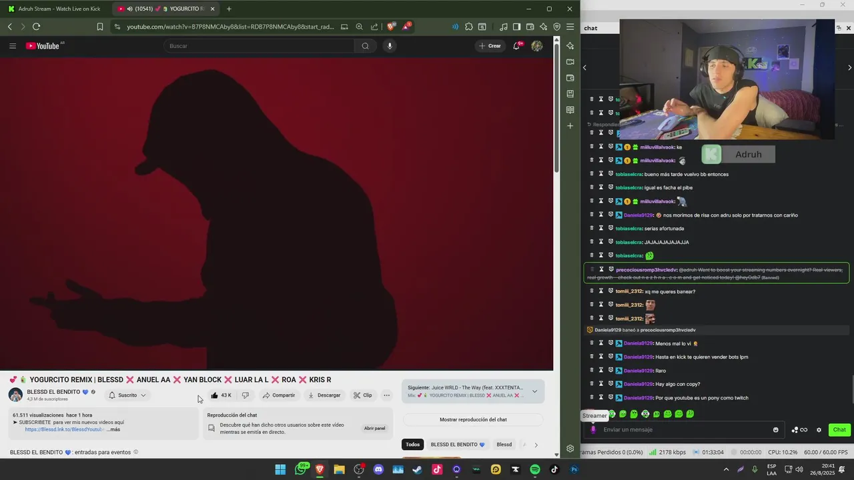854x480 pixels.
Task: Show hidden system tray icons
Action: point(726,469)
